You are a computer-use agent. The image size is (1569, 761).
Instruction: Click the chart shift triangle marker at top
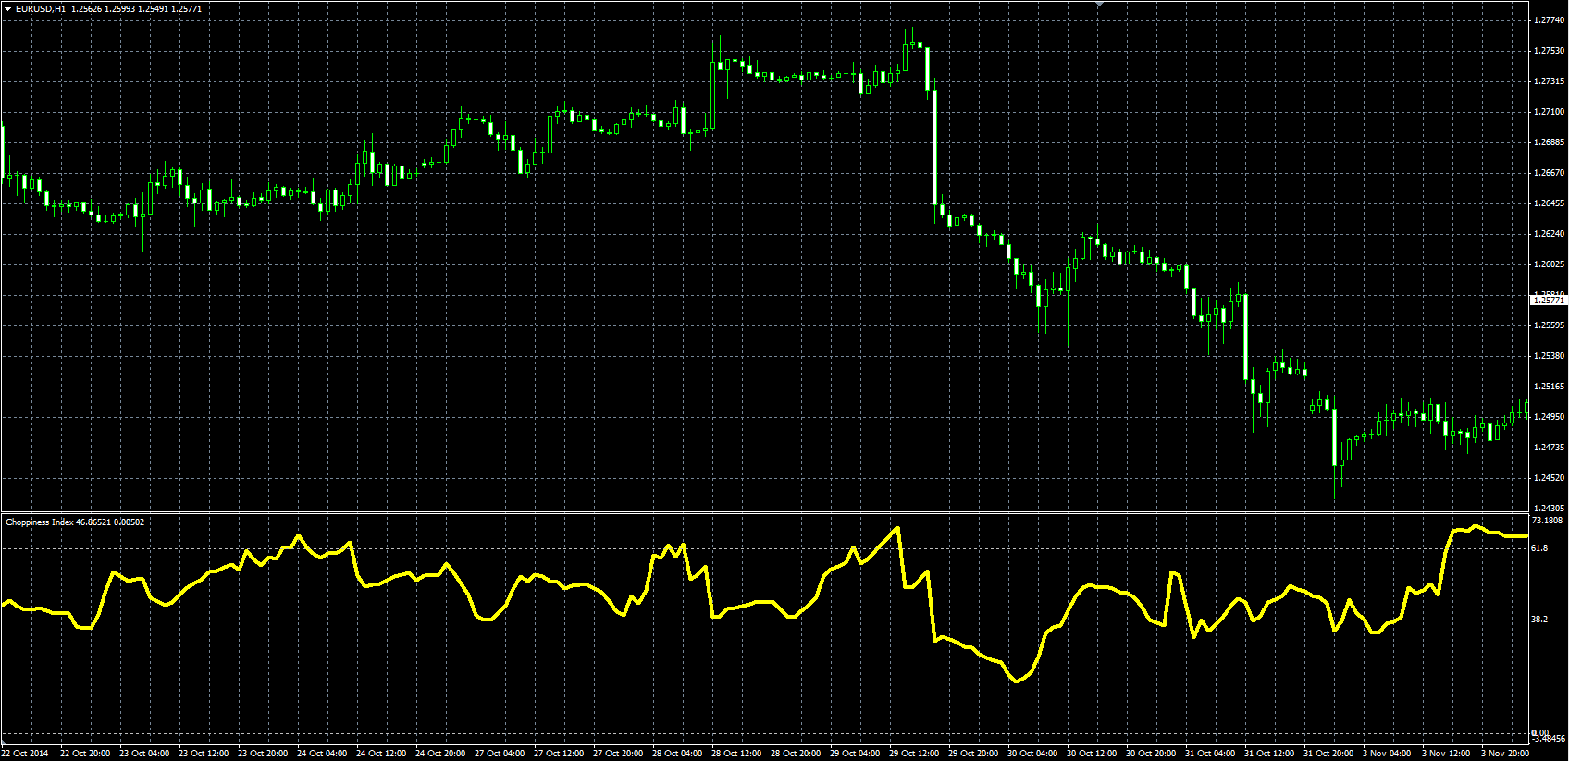click(1099, 5)
